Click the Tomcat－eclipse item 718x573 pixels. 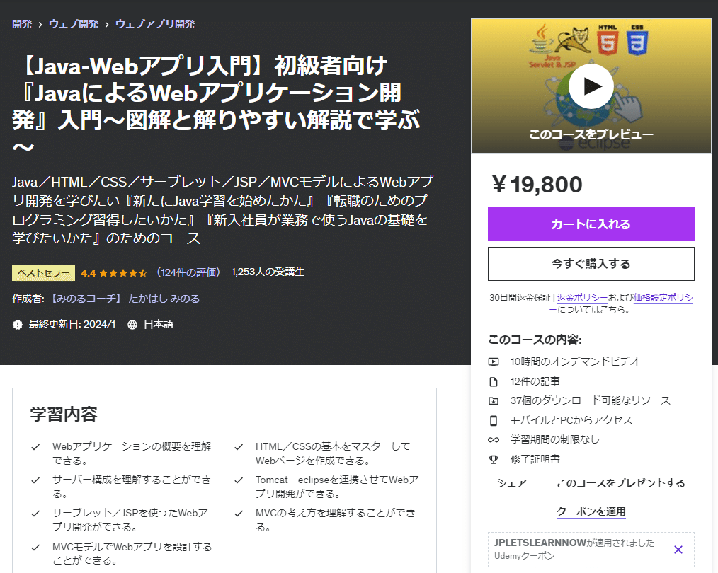pos(337,487)
